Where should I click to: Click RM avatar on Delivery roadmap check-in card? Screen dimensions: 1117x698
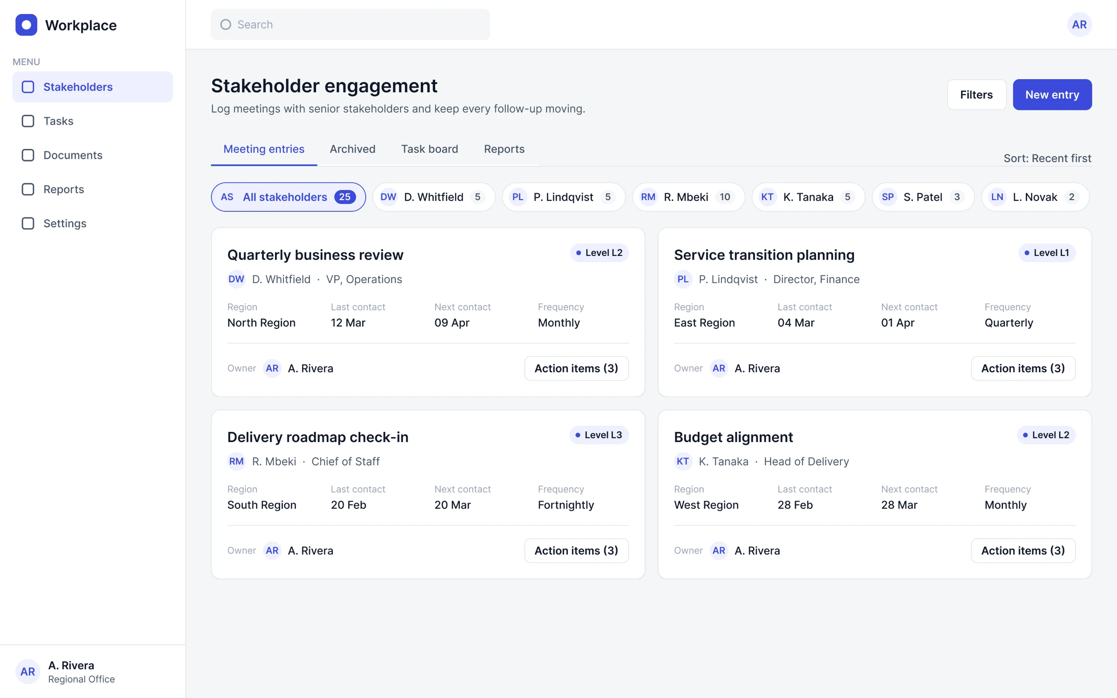[x=236, y=461]
